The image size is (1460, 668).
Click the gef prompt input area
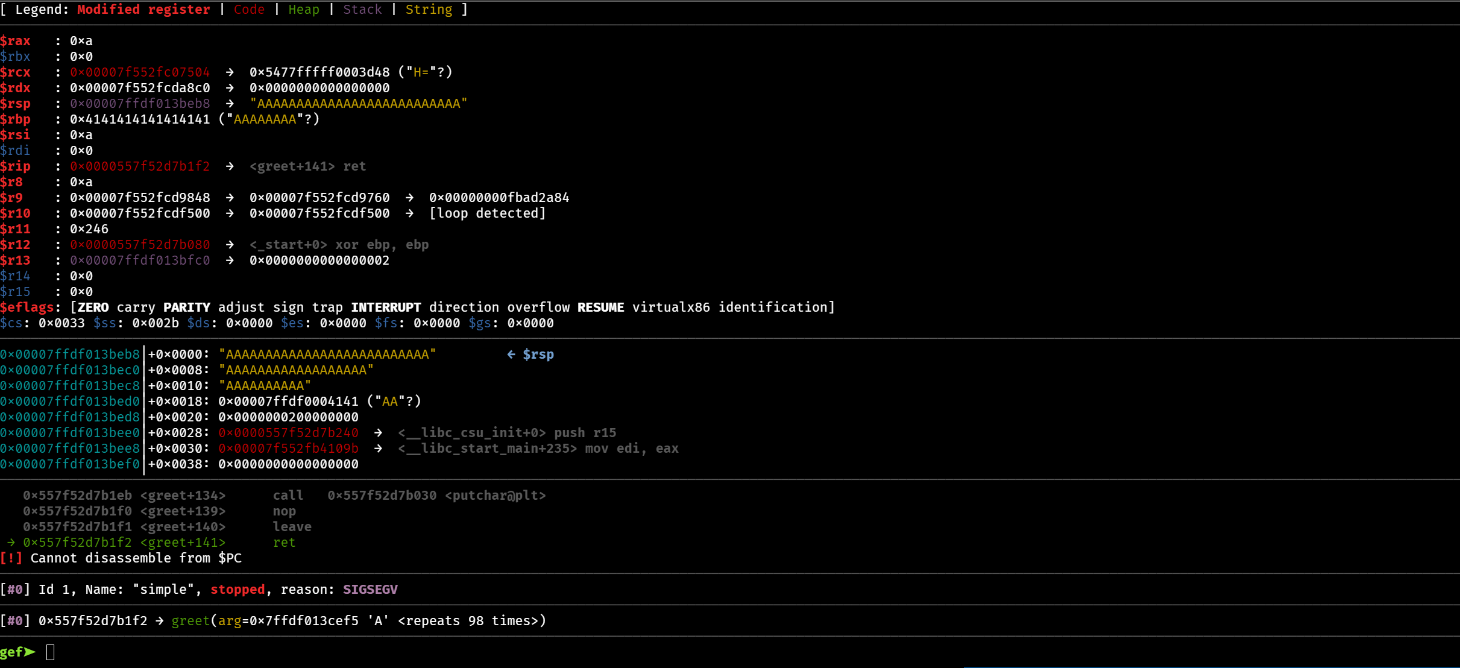tap(51, 652)
